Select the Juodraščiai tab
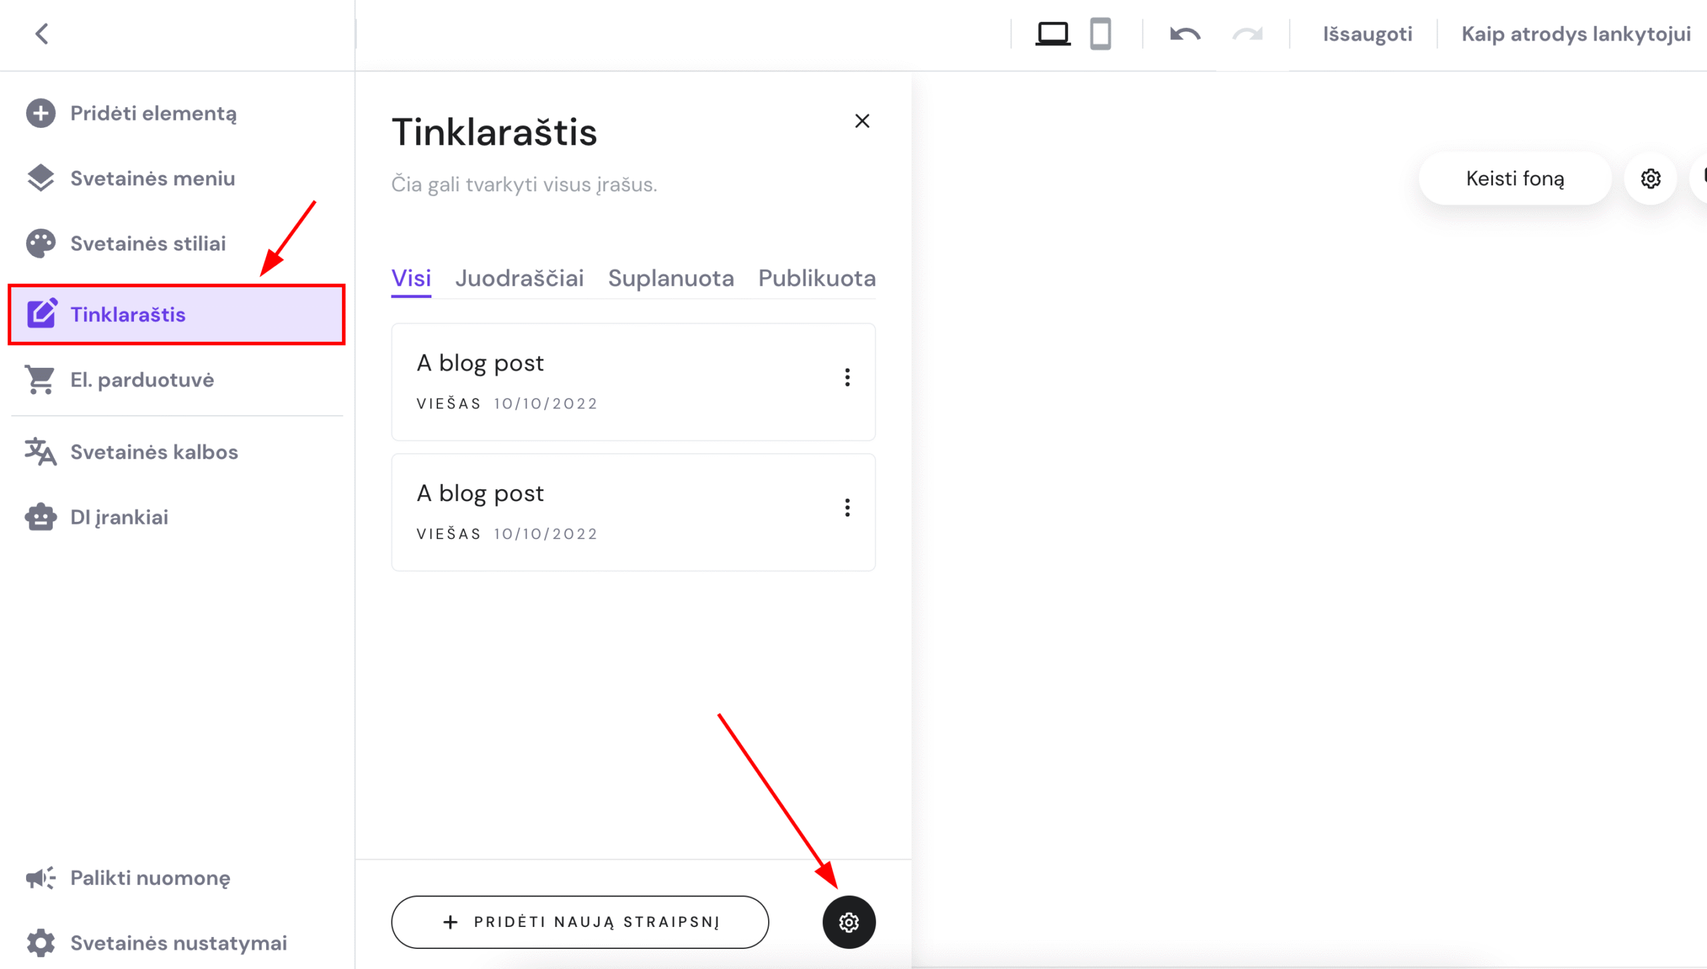Screen dimensions: 1707x969 point(519,278)
